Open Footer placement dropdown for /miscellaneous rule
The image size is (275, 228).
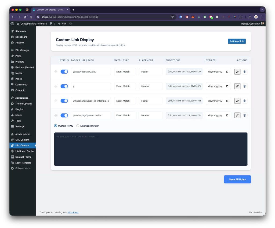(x=151, y=101)
